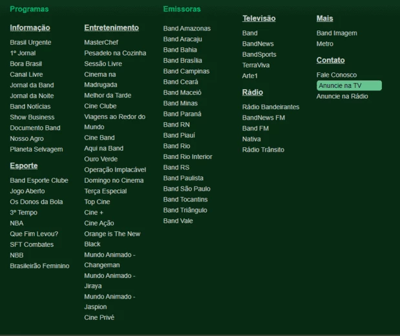
Task: Click Band Rio Interior link
Action: click(x=187, y=157)
